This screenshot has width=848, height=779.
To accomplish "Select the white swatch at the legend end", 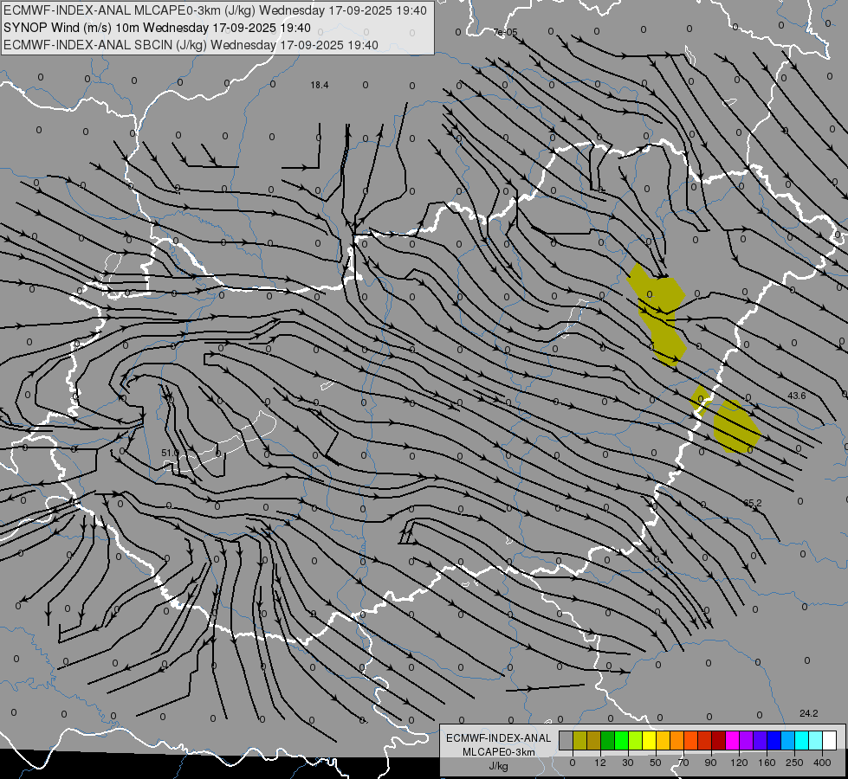I will tap(829, 740).
